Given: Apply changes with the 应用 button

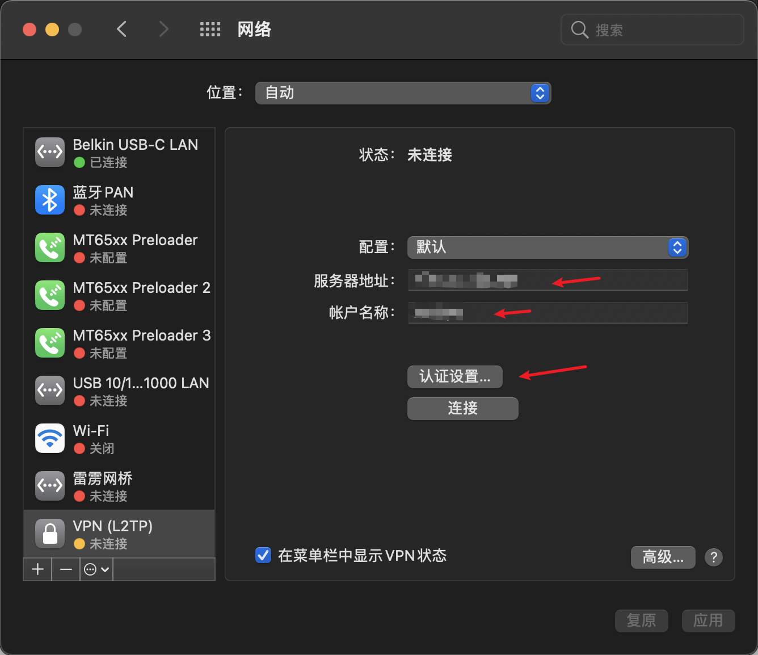Looking at the screenshot, I should point(708,620).
